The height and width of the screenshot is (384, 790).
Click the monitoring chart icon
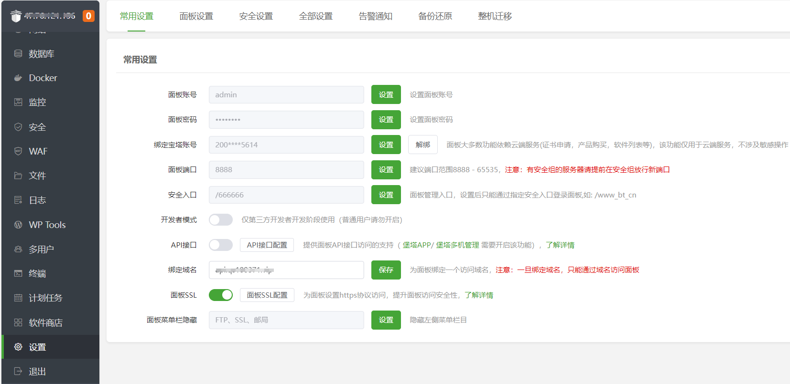tap(18, 102)
